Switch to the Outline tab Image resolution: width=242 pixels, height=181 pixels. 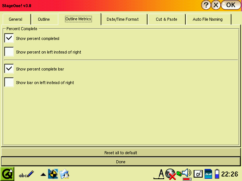tap(45, 19)
